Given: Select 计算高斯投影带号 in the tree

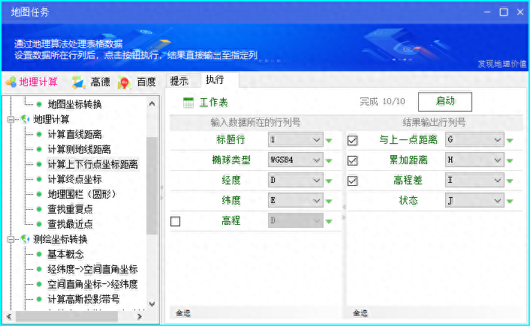Looking at the screenshot, I should coord(83,299).
